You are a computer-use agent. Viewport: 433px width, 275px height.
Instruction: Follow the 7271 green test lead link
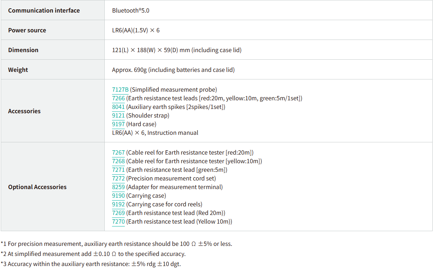pyautogui.click(x=118, y=170)
